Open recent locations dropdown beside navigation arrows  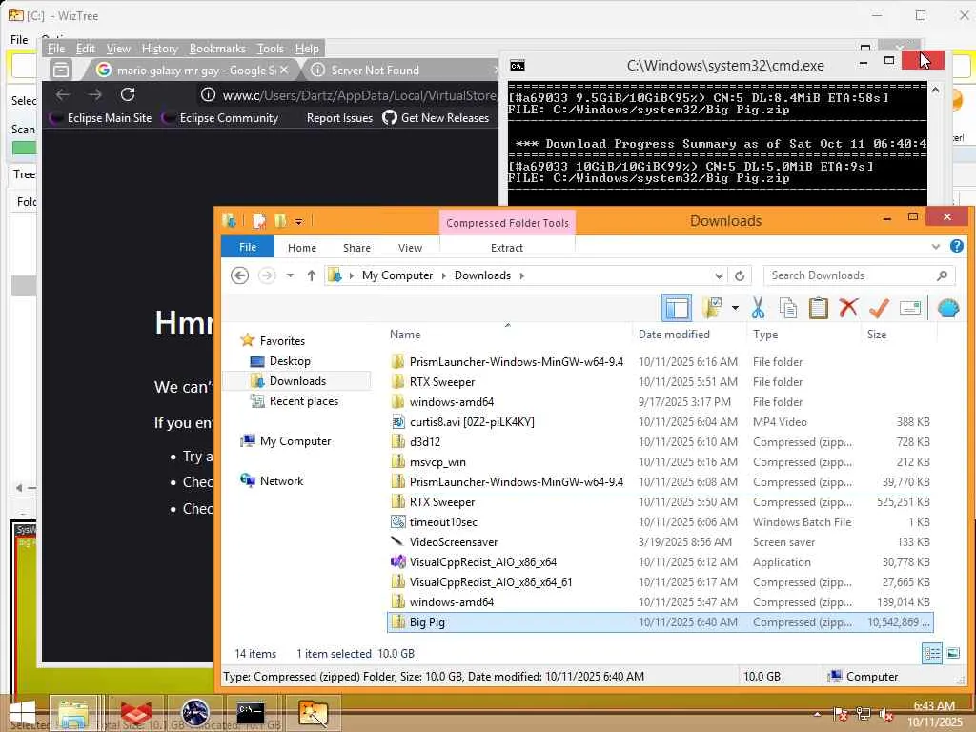(290, 275)
